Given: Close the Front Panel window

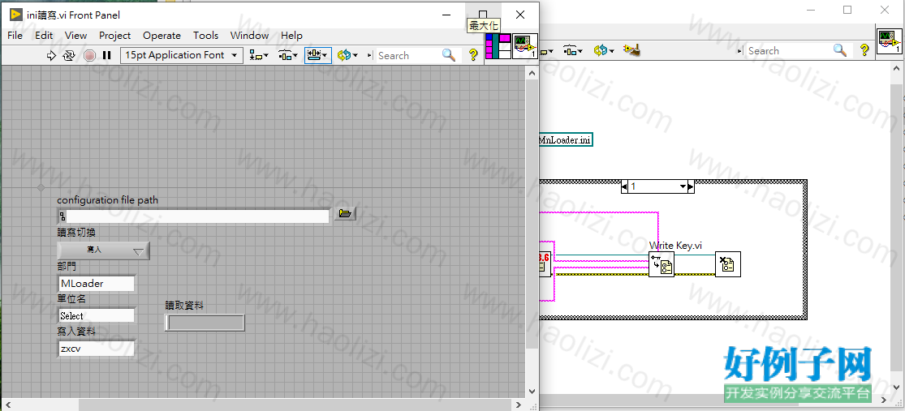Looking at the screenshot, I should (x=520, y=15).
